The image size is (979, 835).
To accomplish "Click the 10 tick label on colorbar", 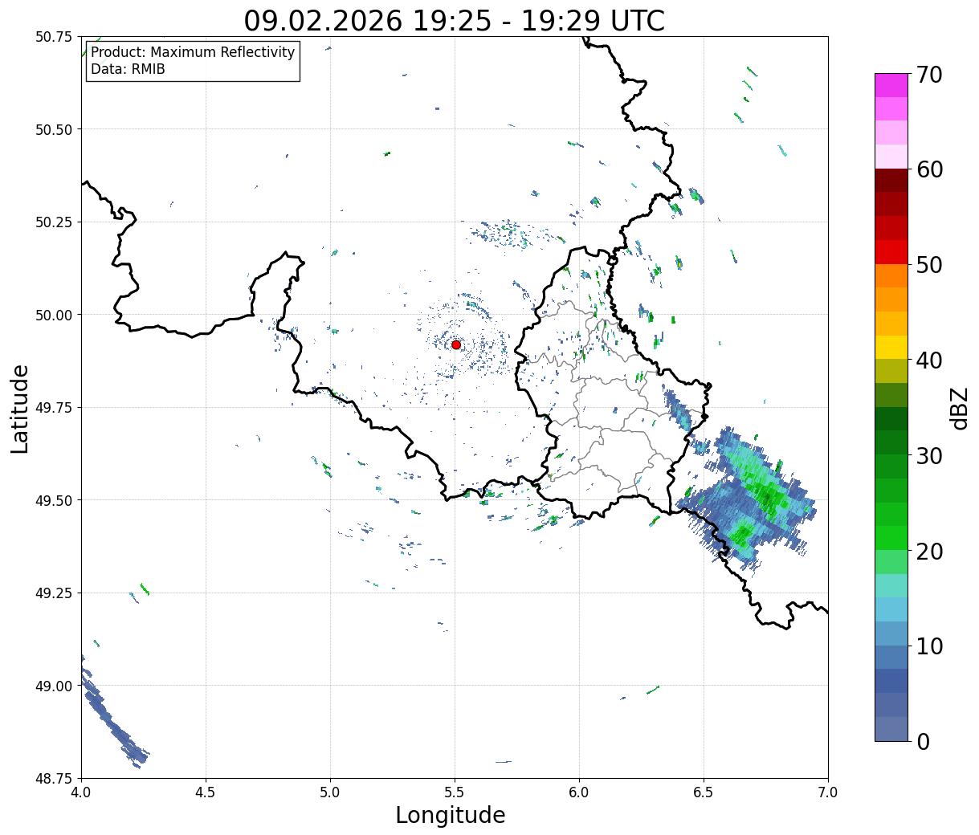I will pos(928,646).
